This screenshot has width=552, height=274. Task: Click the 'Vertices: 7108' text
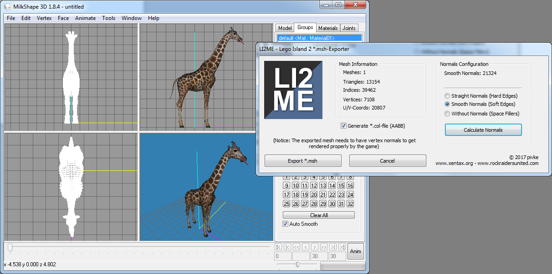coord(359,99)
